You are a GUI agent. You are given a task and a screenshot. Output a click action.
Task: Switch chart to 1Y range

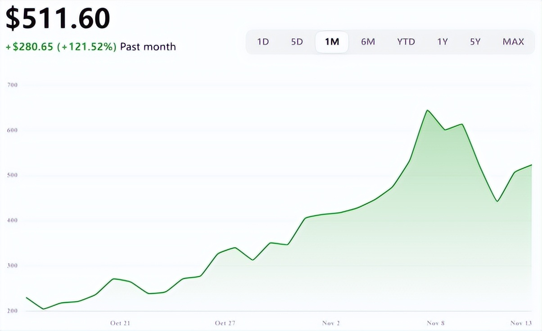coord(443,42)
